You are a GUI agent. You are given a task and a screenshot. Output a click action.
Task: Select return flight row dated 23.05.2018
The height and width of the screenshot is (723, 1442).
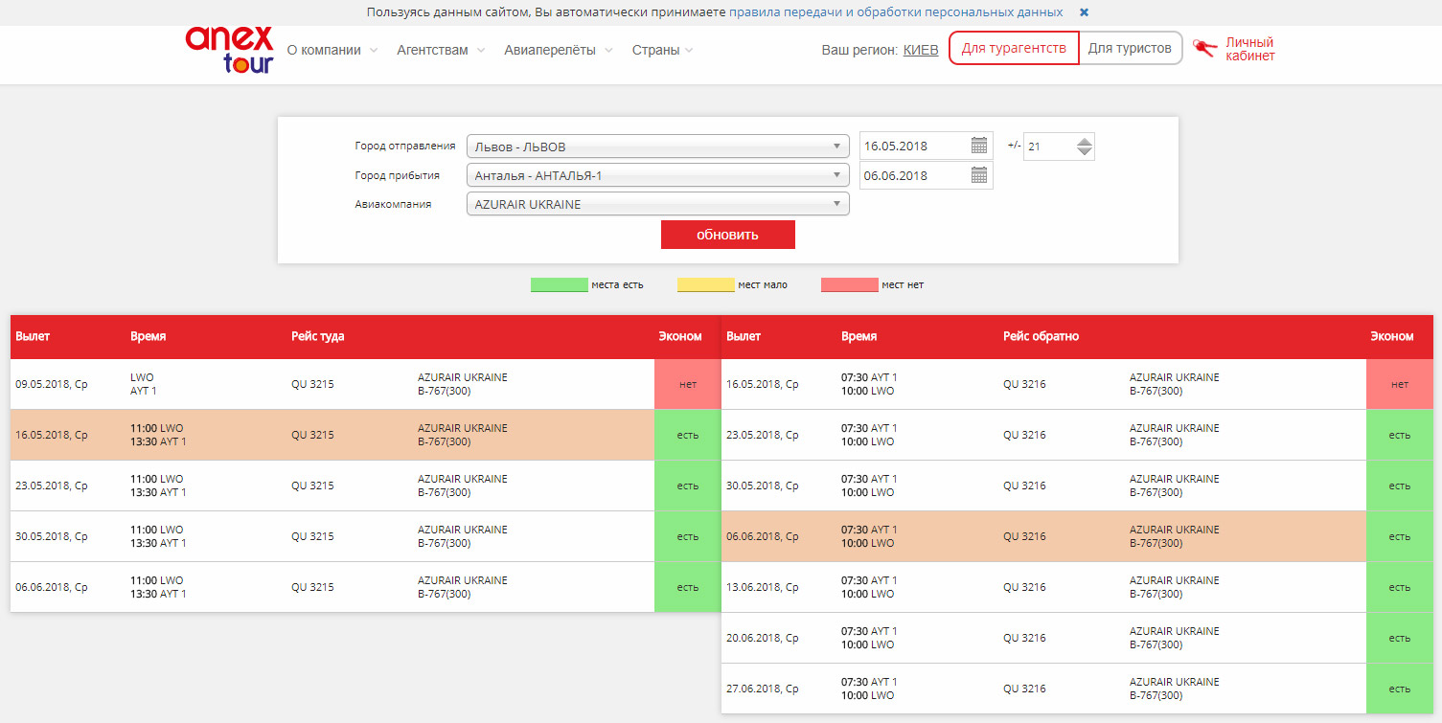(x=1077, y=435)
